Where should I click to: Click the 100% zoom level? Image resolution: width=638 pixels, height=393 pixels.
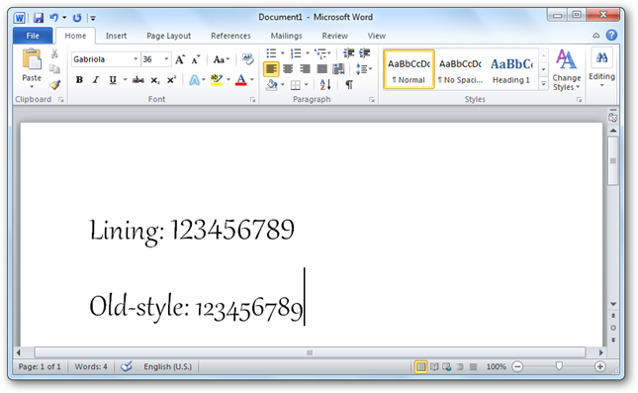coord(496,367)
